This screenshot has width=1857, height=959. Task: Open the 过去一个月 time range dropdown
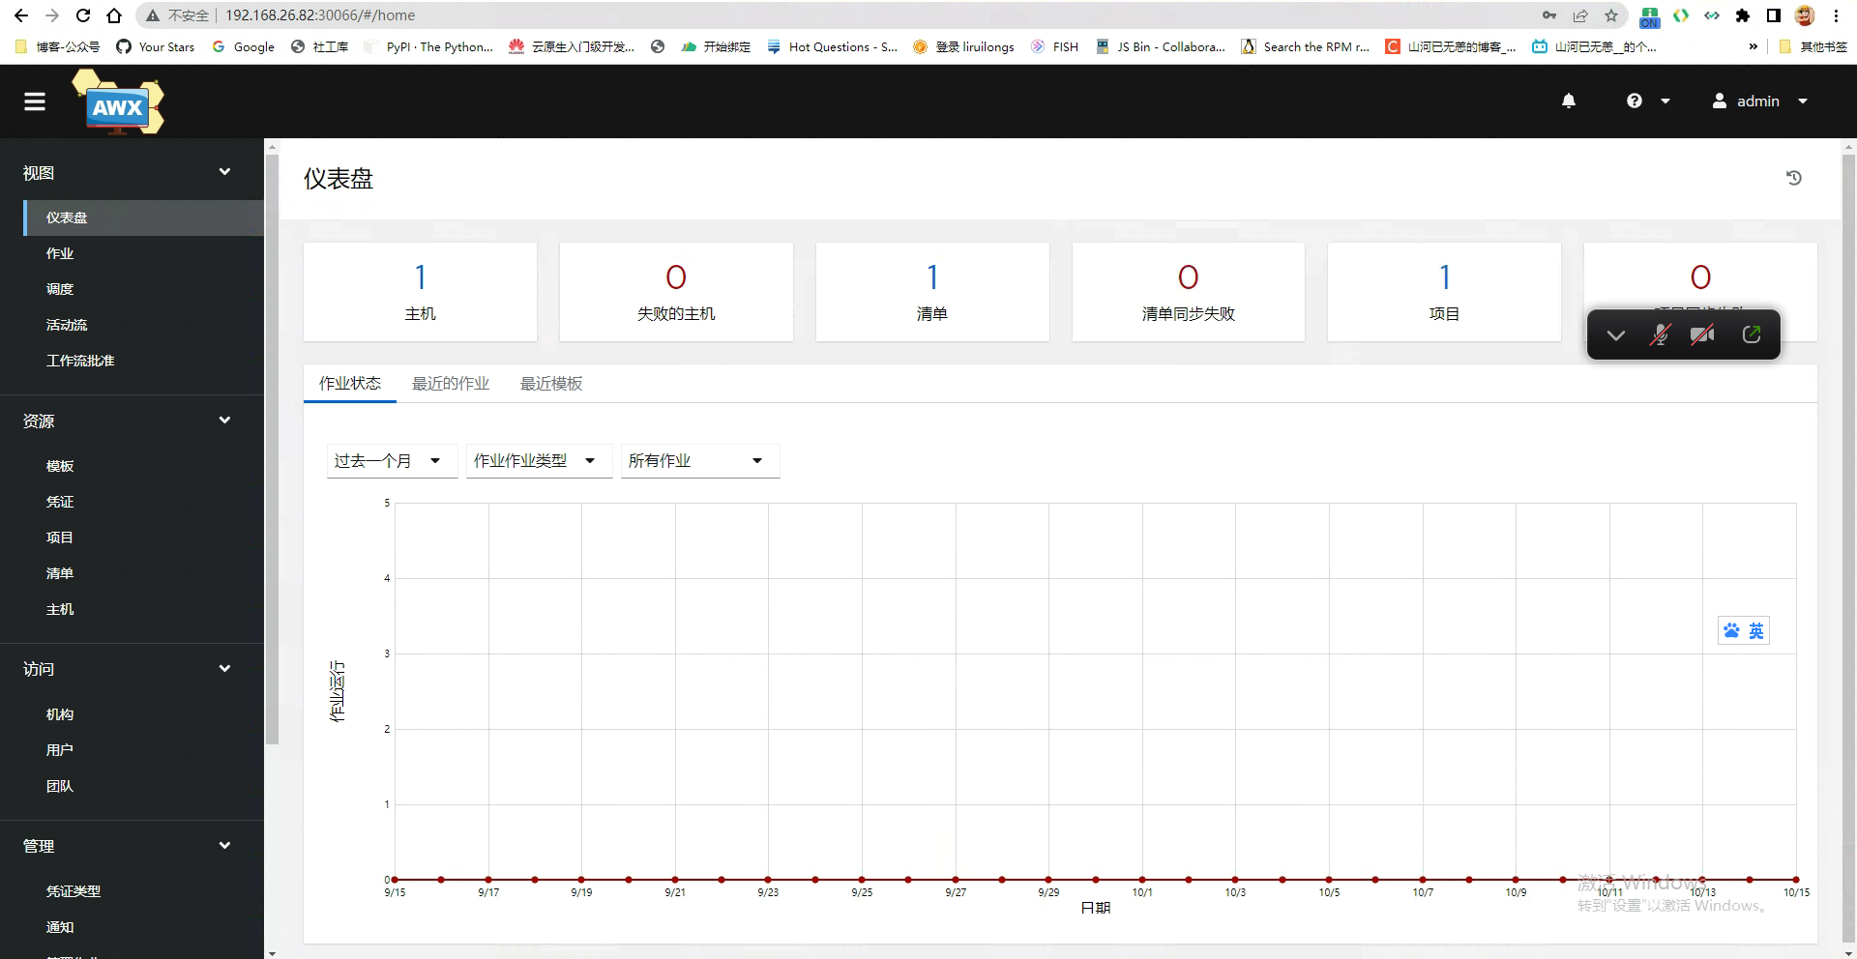tap(391, 461)
